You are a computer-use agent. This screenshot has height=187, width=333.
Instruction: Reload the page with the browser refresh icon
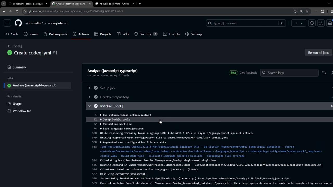[17, 11]
